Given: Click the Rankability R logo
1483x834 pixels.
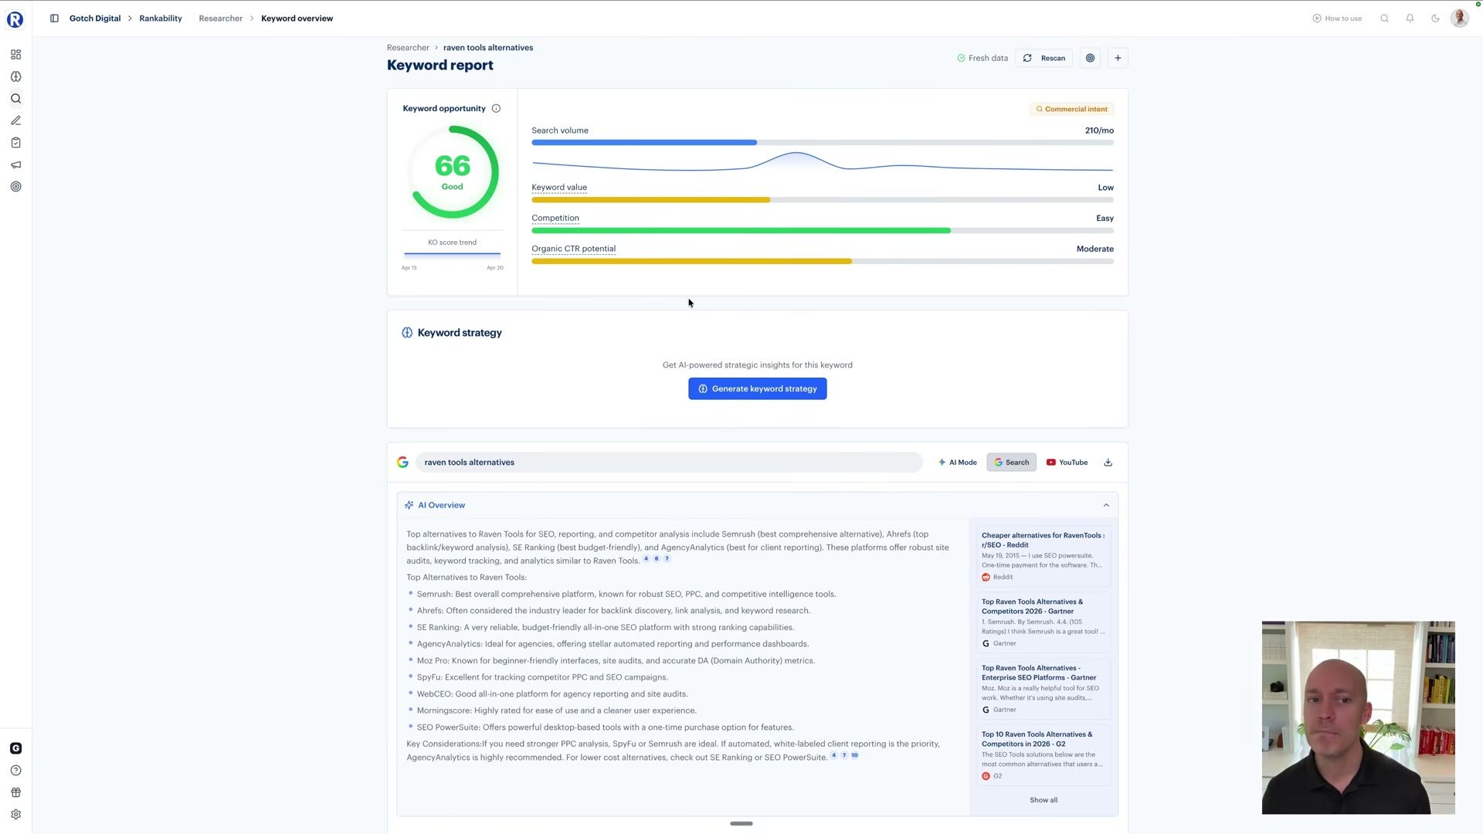Looking at the screenshot, I should 15,19.
